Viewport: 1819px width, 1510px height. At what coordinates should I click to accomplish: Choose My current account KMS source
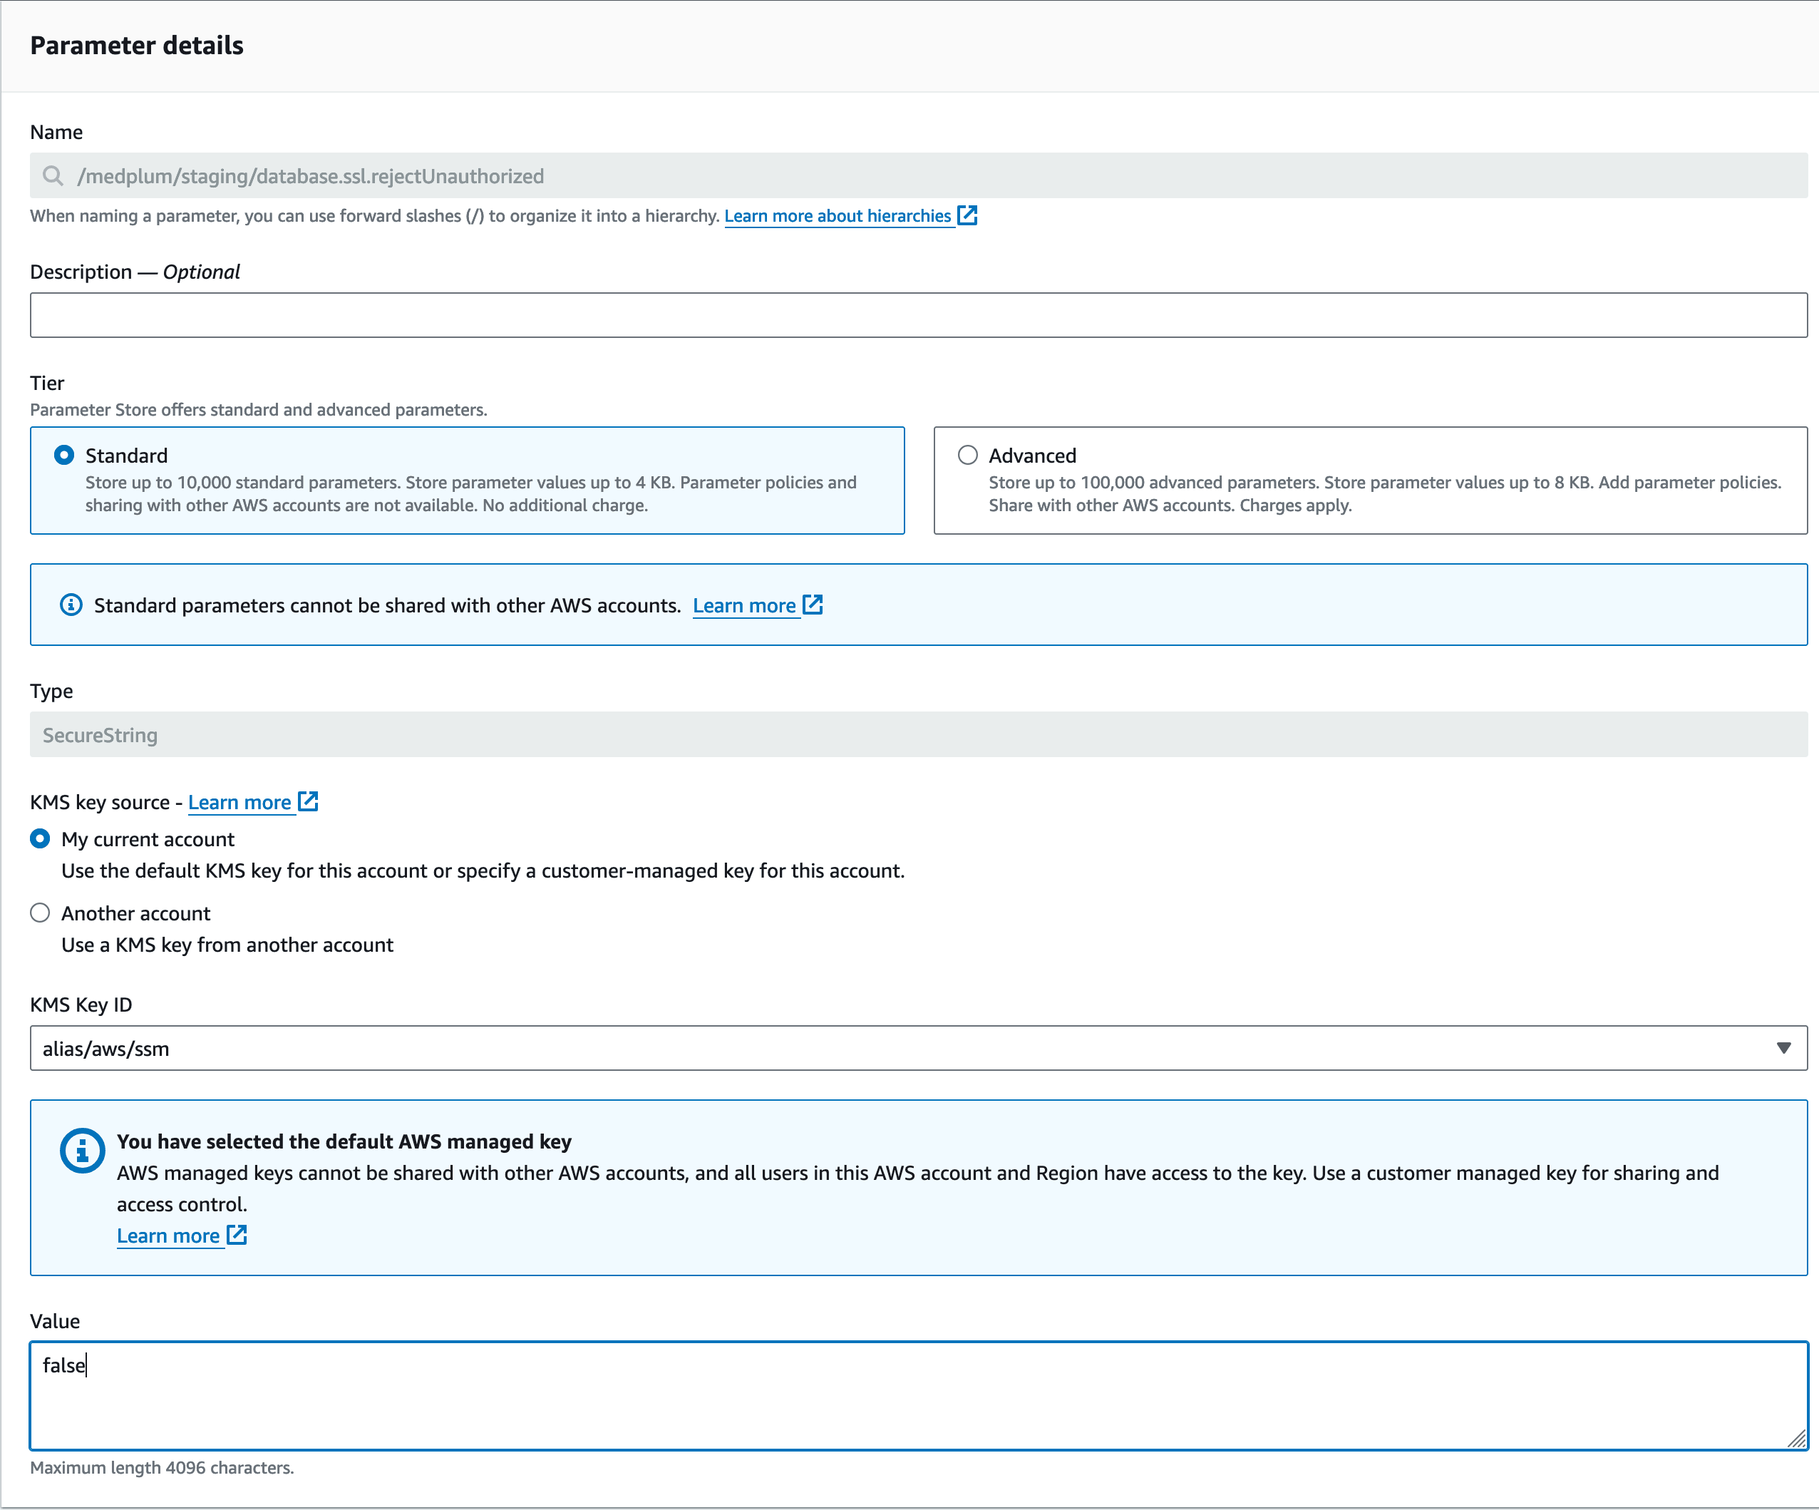(x=40, y=838)
